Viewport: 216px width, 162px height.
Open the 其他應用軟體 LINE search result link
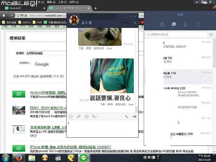(48, 127)
